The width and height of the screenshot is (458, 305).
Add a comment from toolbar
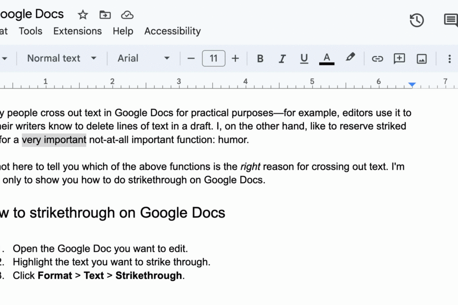(399, 59)
